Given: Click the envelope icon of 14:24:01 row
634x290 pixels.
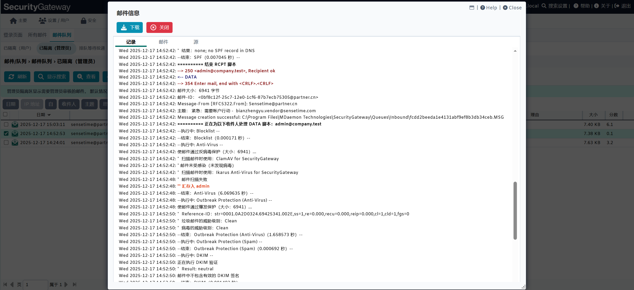Looking at the screenshot, I should 15,143.
